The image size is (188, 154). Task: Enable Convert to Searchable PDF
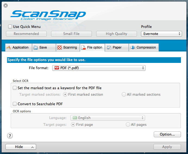click(15, 104)
